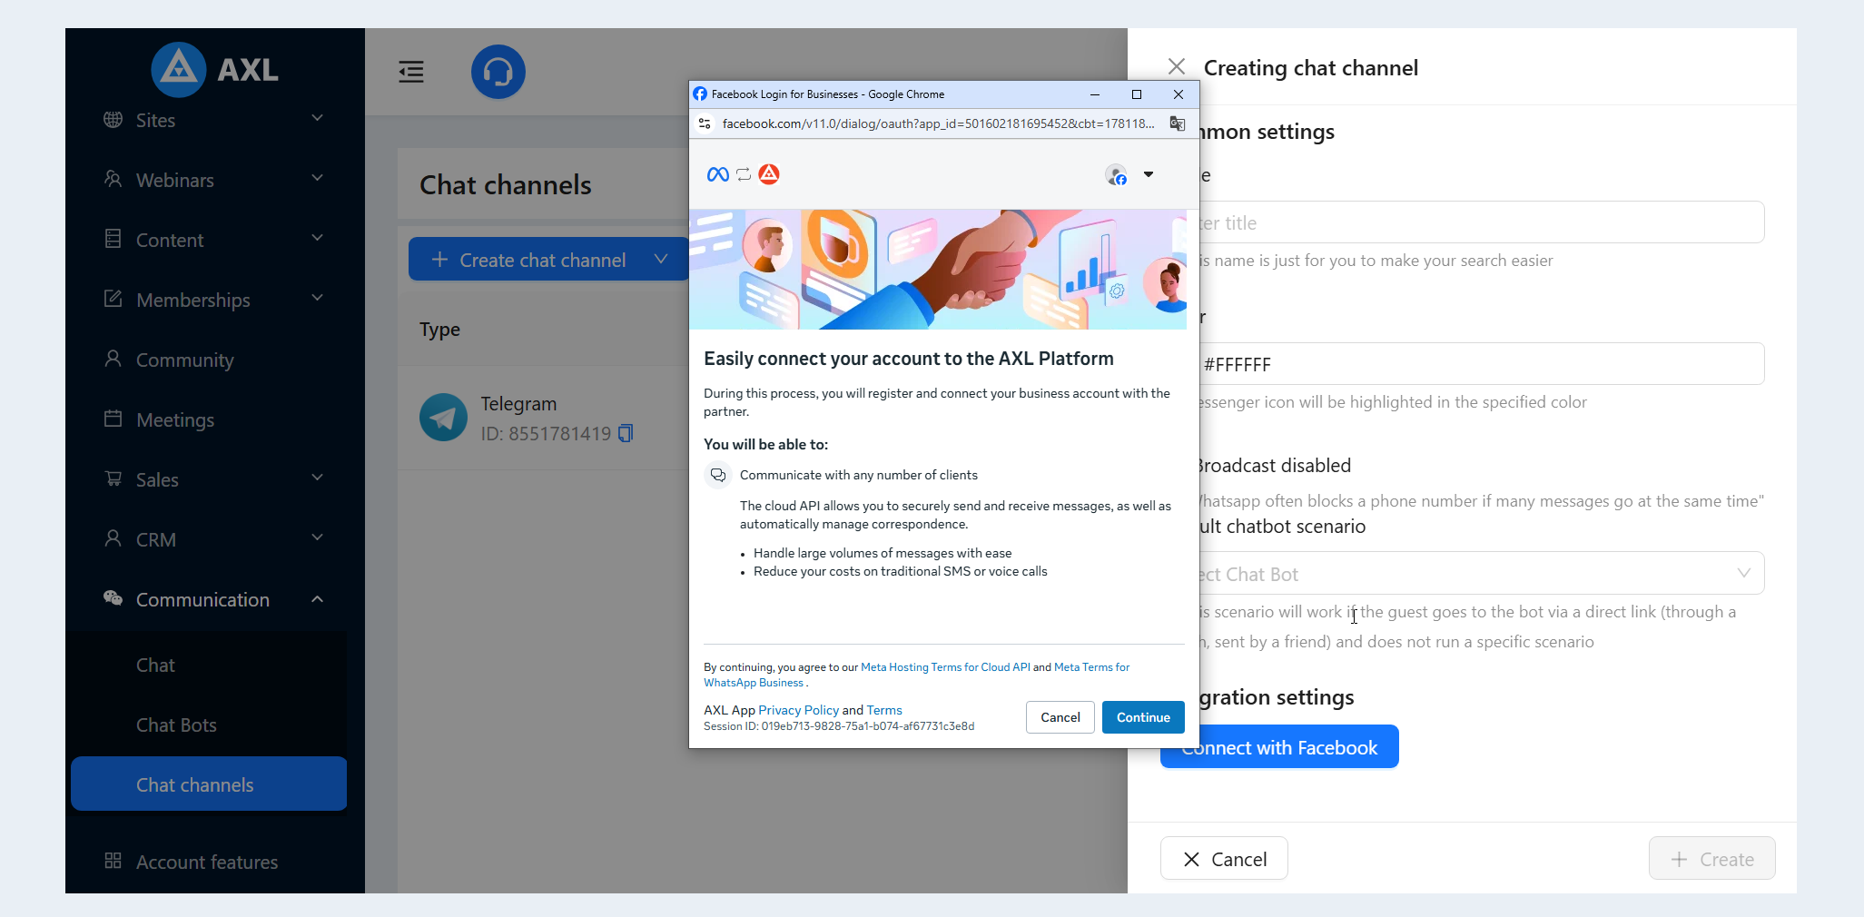Viewport: 1864px width, 917px height.
Task: Click the handshake banner image in dialog
Action: 938,270
